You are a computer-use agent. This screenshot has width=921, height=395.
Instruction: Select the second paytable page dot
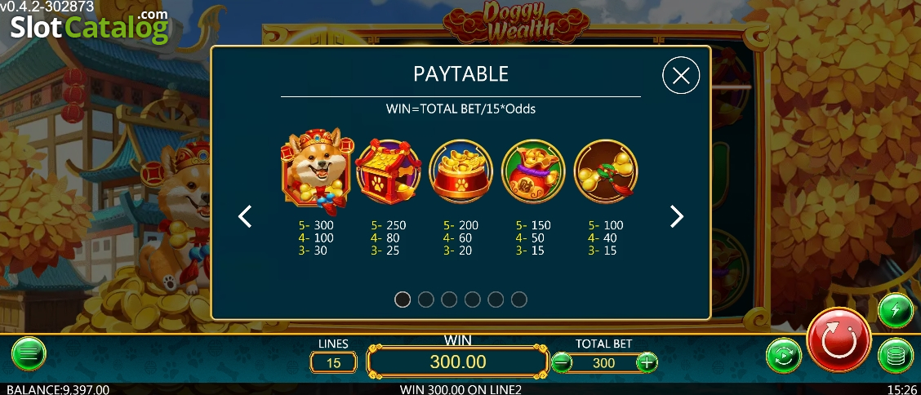(426, 300)
